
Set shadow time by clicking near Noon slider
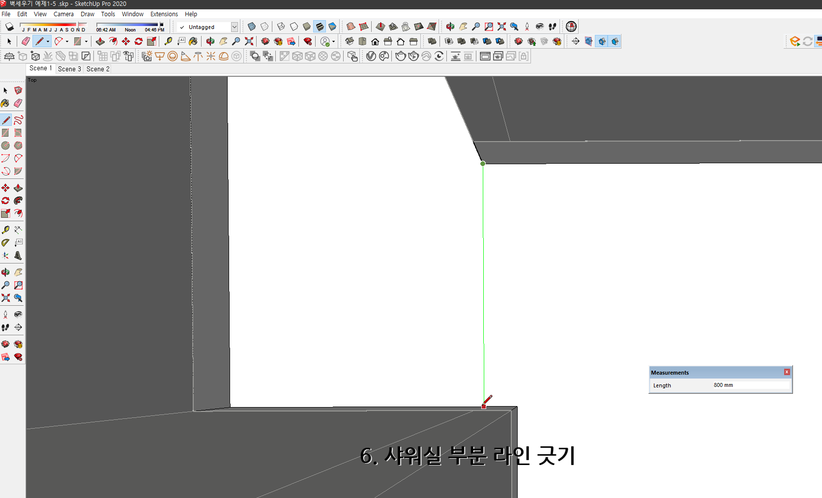click(129, 26)
